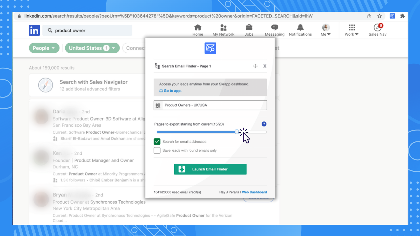Click the Go to app link

tap(170, 91)
